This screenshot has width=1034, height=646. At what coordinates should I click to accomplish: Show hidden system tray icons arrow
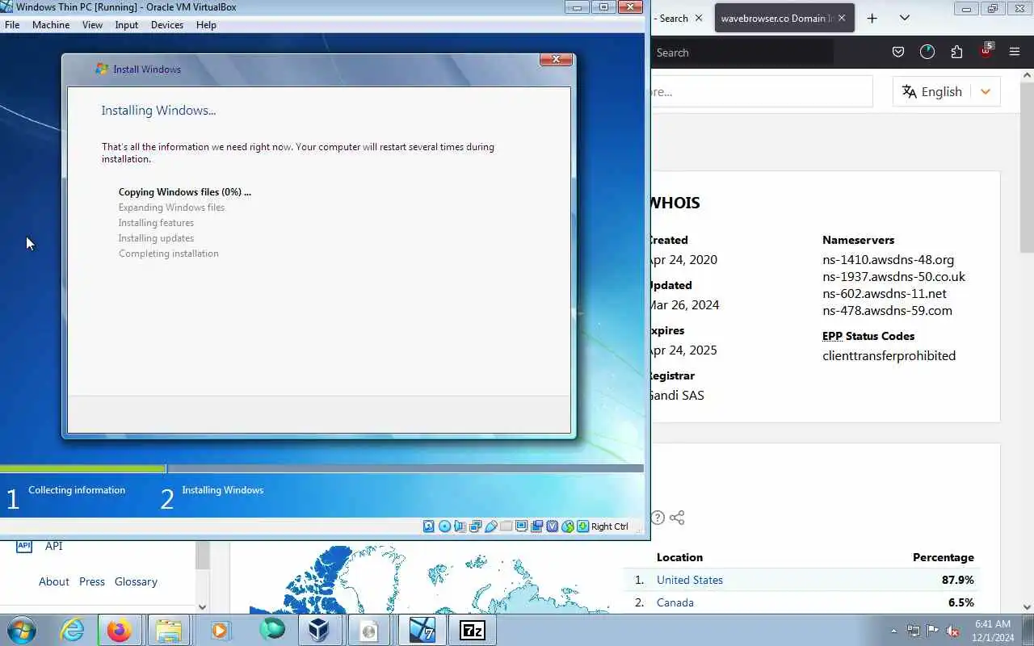893,631
